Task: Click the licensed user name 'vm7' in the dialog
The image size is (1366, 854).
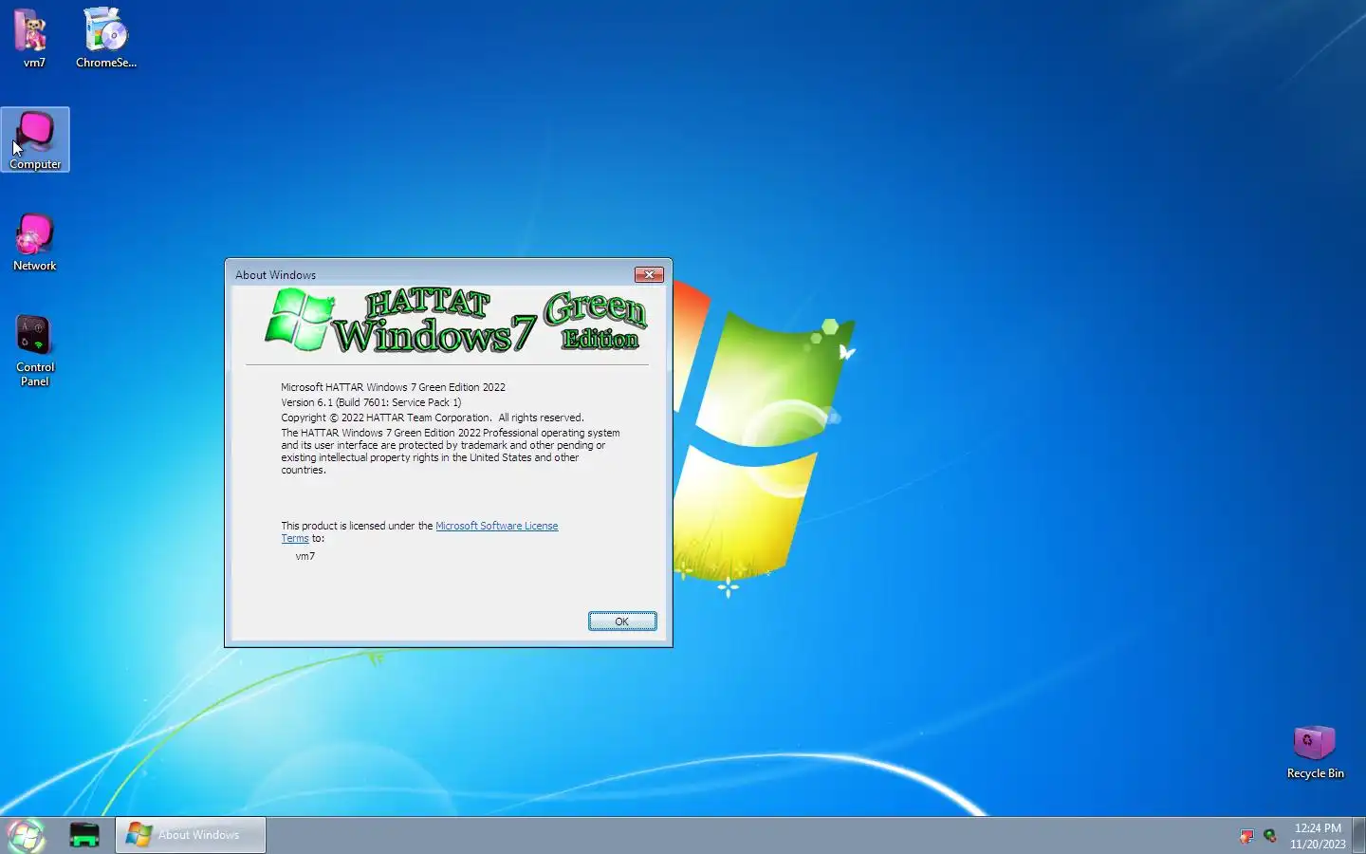Action: click(305, 556)
